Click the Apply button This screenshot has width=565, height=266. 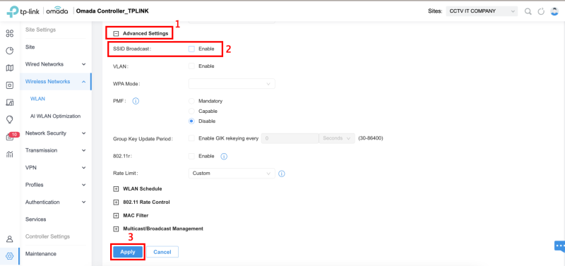coord(128,252)
